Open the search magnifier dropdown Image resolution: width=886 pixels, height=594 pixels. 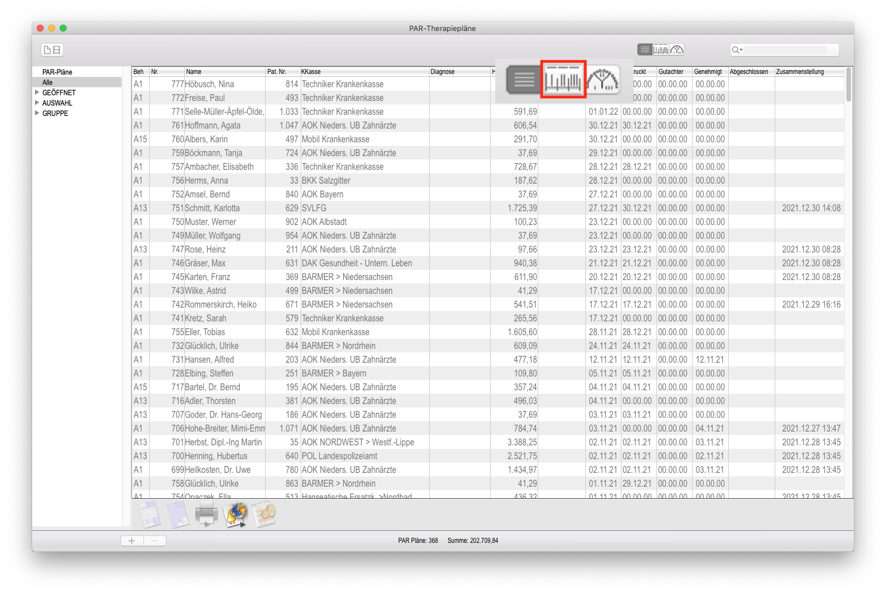point(737,51)
